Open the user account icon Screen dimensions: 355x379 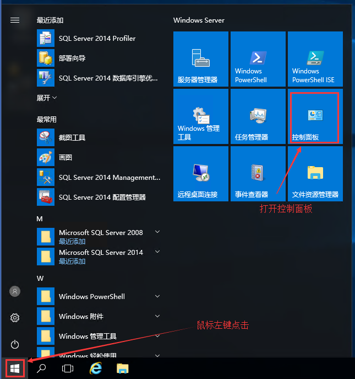(15, 291)
